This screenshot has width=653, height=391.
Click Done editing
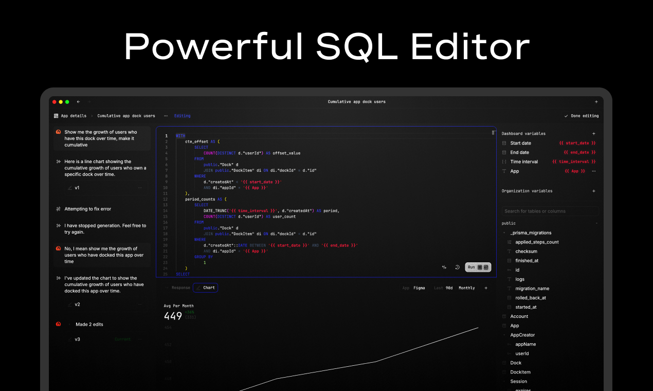point(582,116)
